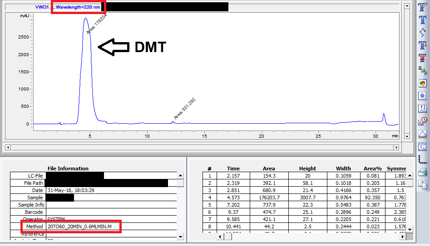Click the date value 31-May-18, 18:03:29
This screenshot has width=430, height=246.
click(71, 190)
